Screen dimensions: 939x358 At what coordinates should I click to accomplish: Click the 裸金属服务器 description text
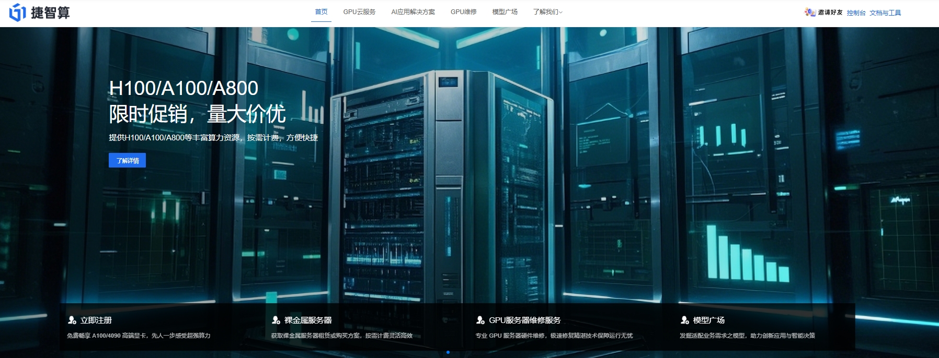tap(341, 336)
